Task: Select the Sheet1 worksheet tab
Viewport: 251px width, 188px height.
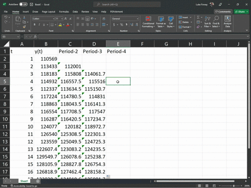Action: (24, 181)
